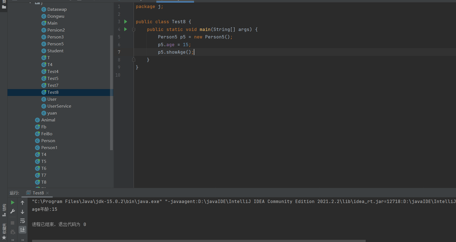Open the Project tool window folder icon

coord(4,7)
